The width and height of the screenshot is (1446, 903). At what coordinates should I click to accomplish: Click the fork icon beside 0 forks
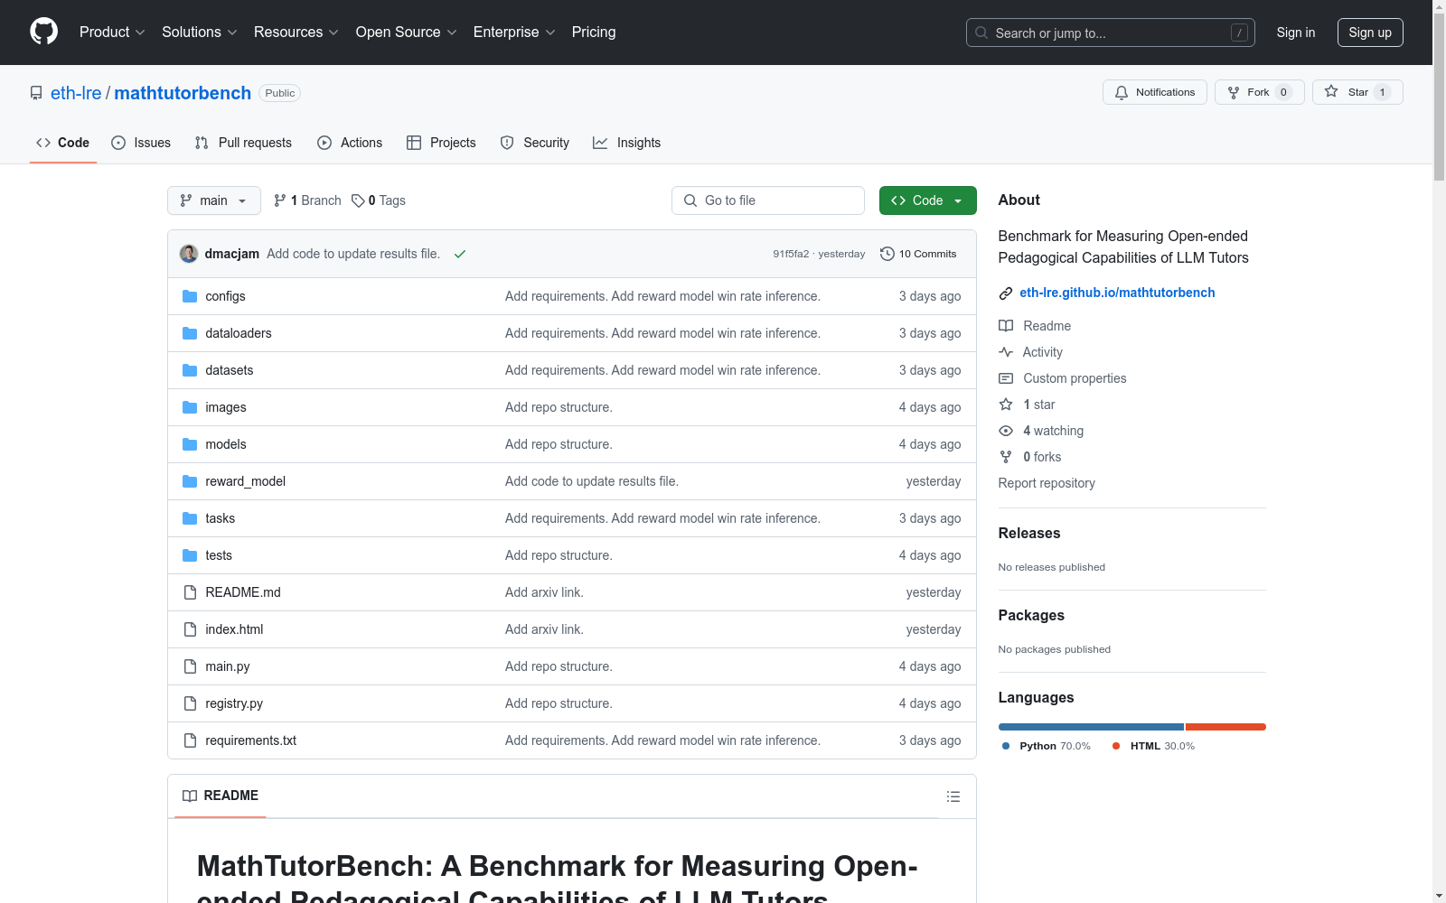click(1006, 457)
